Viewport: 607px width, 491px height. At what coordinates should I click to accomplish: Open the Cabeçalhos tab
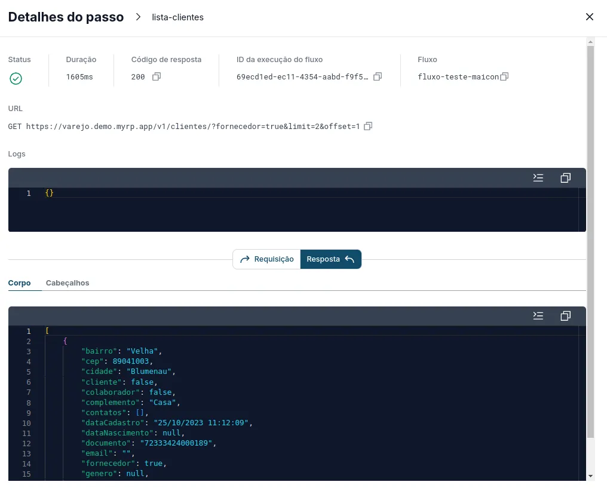68,283
